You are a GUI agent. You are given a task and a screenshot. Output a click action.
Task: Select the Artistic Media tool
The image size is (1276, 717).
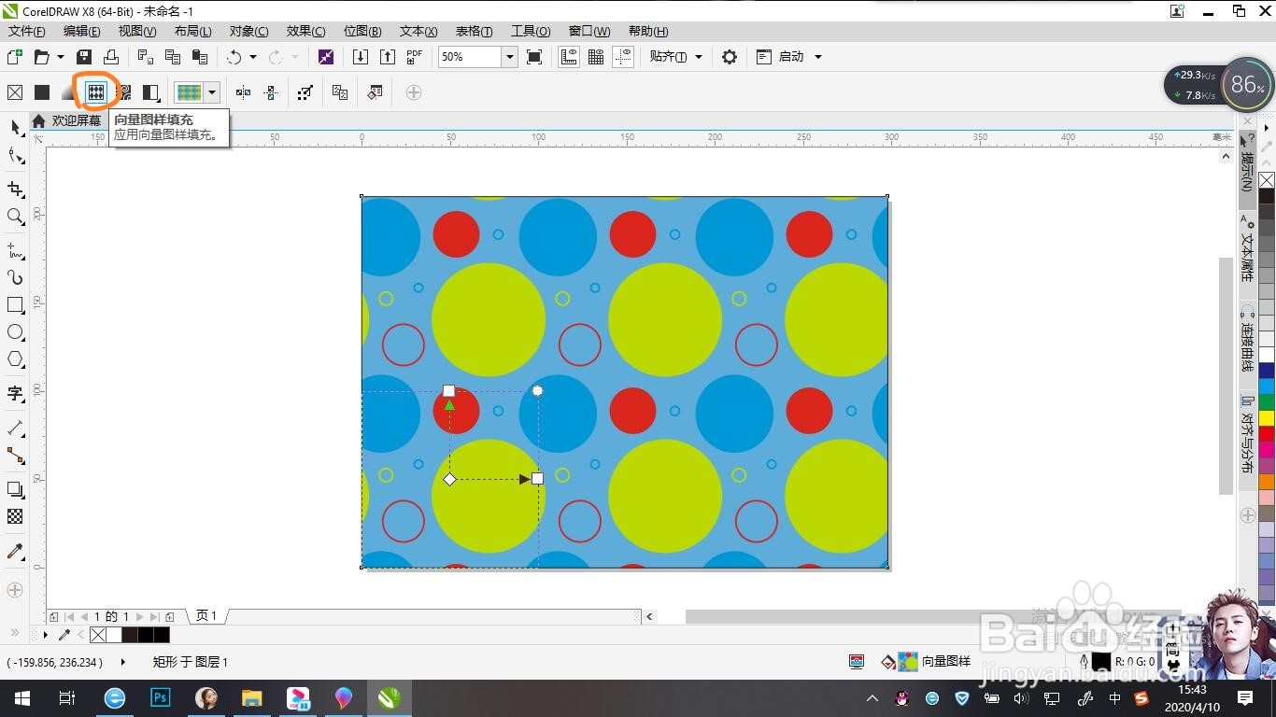(x=15, y=277)
